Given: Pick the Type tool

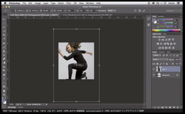Looking at the screenshot, I should click(4, 79).
